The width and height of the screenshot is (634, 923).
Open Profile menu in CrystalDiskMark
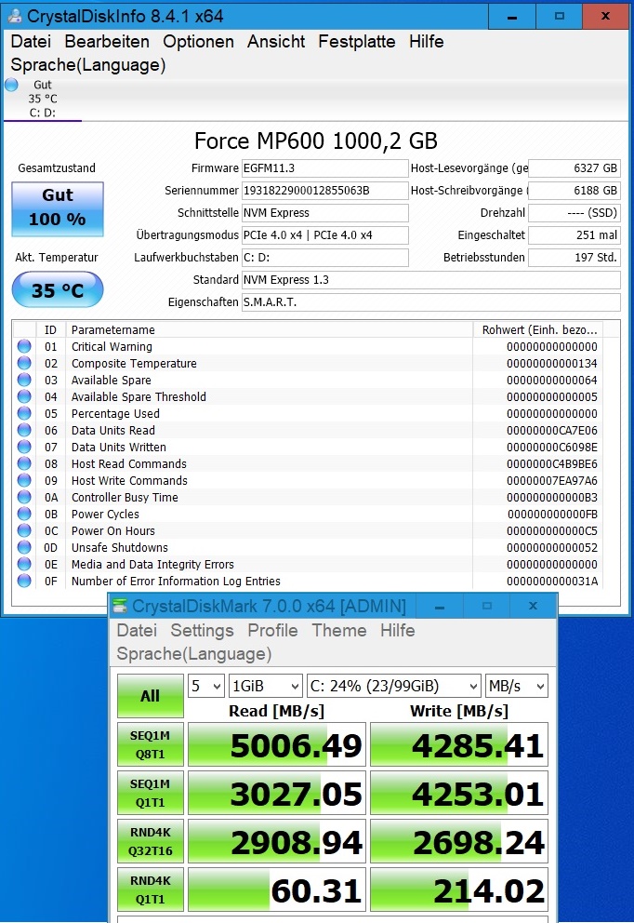tap(272, 631)
